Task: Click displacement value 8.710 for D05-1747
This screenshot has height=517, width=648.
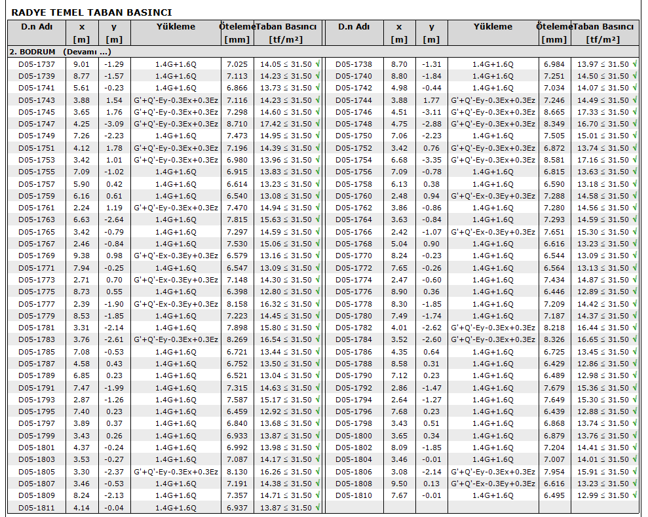Action: pos(237,124)
